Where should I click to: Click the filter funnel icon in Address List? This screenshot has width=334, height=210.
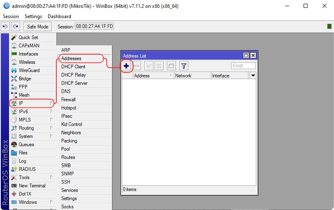[184, 66]
